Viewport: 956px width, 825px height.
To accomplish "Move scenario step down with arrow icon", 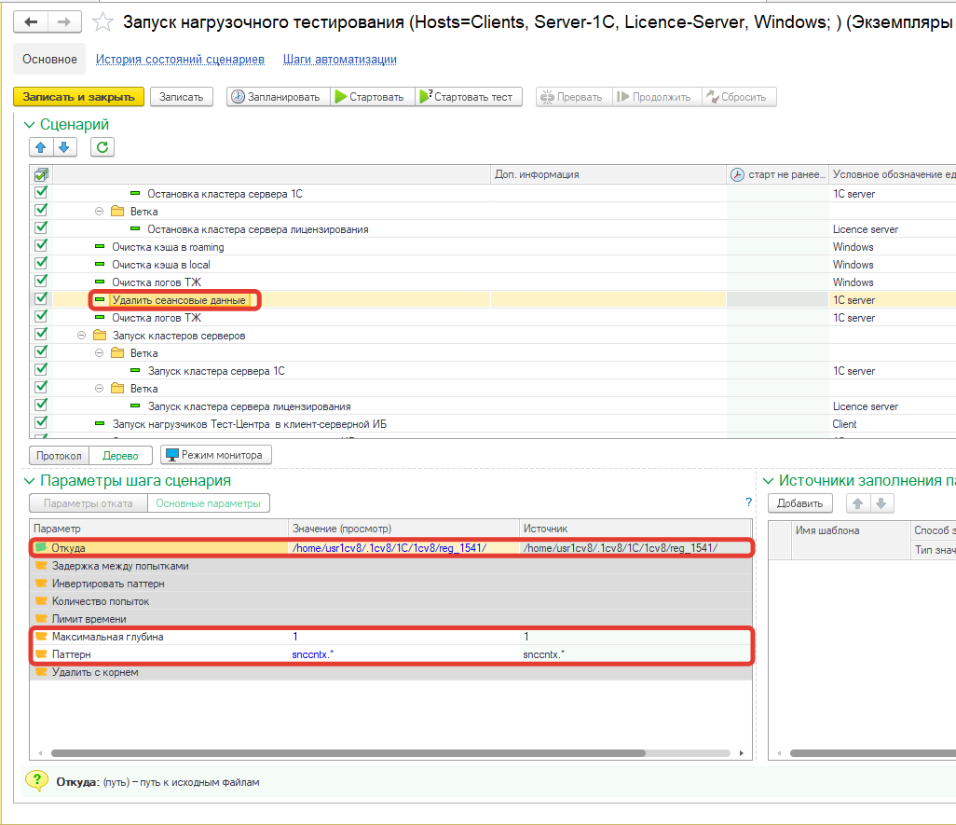I will click(x=63, y=146).
